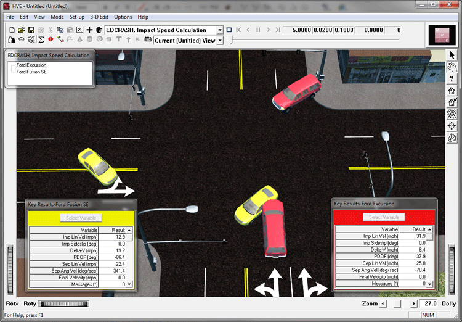Viewport: 462px width, 322px height.
Task: Click the stop/reset square playback button
Action: [229, 30]
